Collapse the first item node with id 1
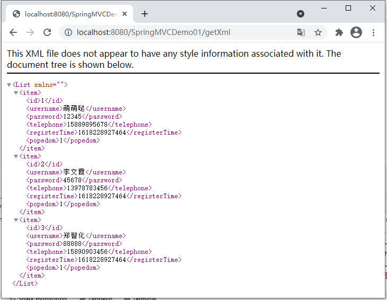The image size is (387, 300). point(16,93)
